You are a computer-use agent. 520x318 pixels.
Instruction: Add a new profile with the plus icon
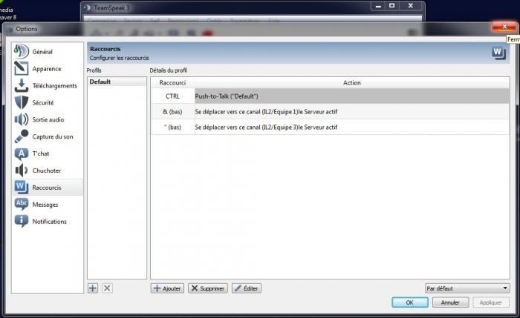tap(93, 288)
